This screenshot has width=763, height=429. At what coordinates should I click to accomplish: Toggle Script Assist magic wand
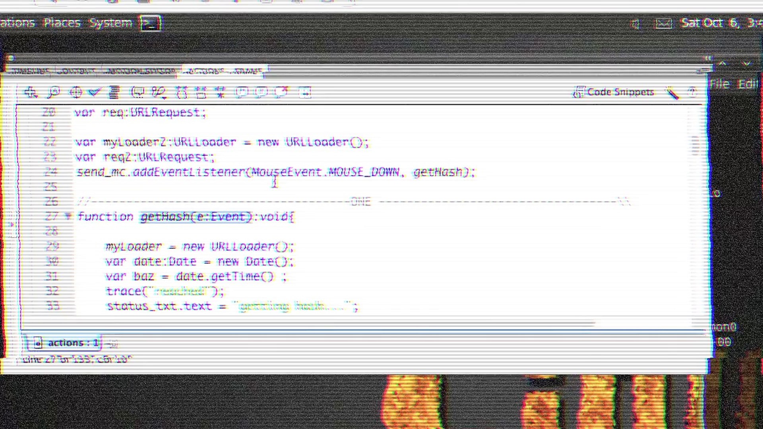672,93
